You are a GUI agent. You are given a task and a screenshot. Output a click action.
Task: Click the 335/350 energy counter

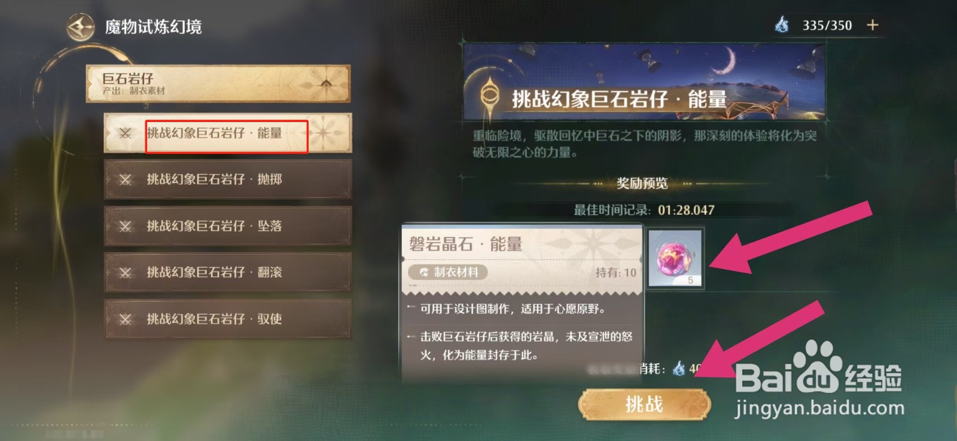[x=827, y=25]
